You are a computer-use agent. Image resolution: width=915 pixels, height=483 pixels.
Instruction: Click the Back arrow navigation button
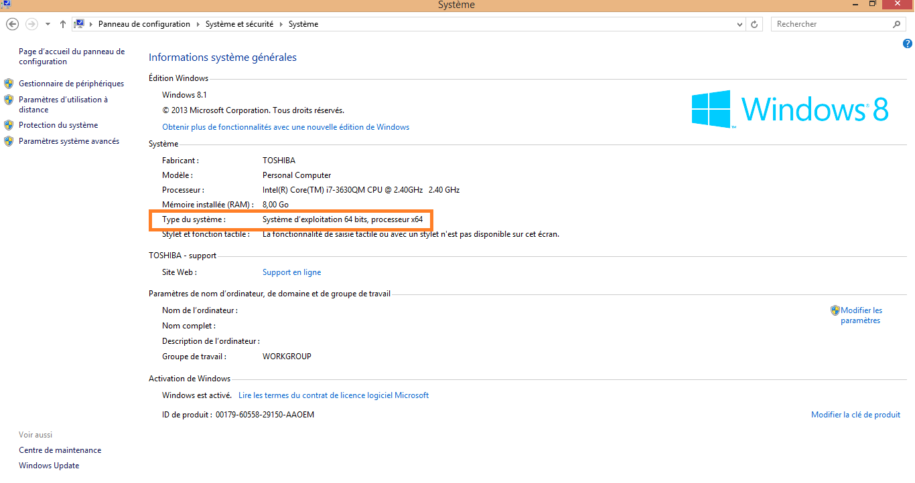[x=12, y=24]
